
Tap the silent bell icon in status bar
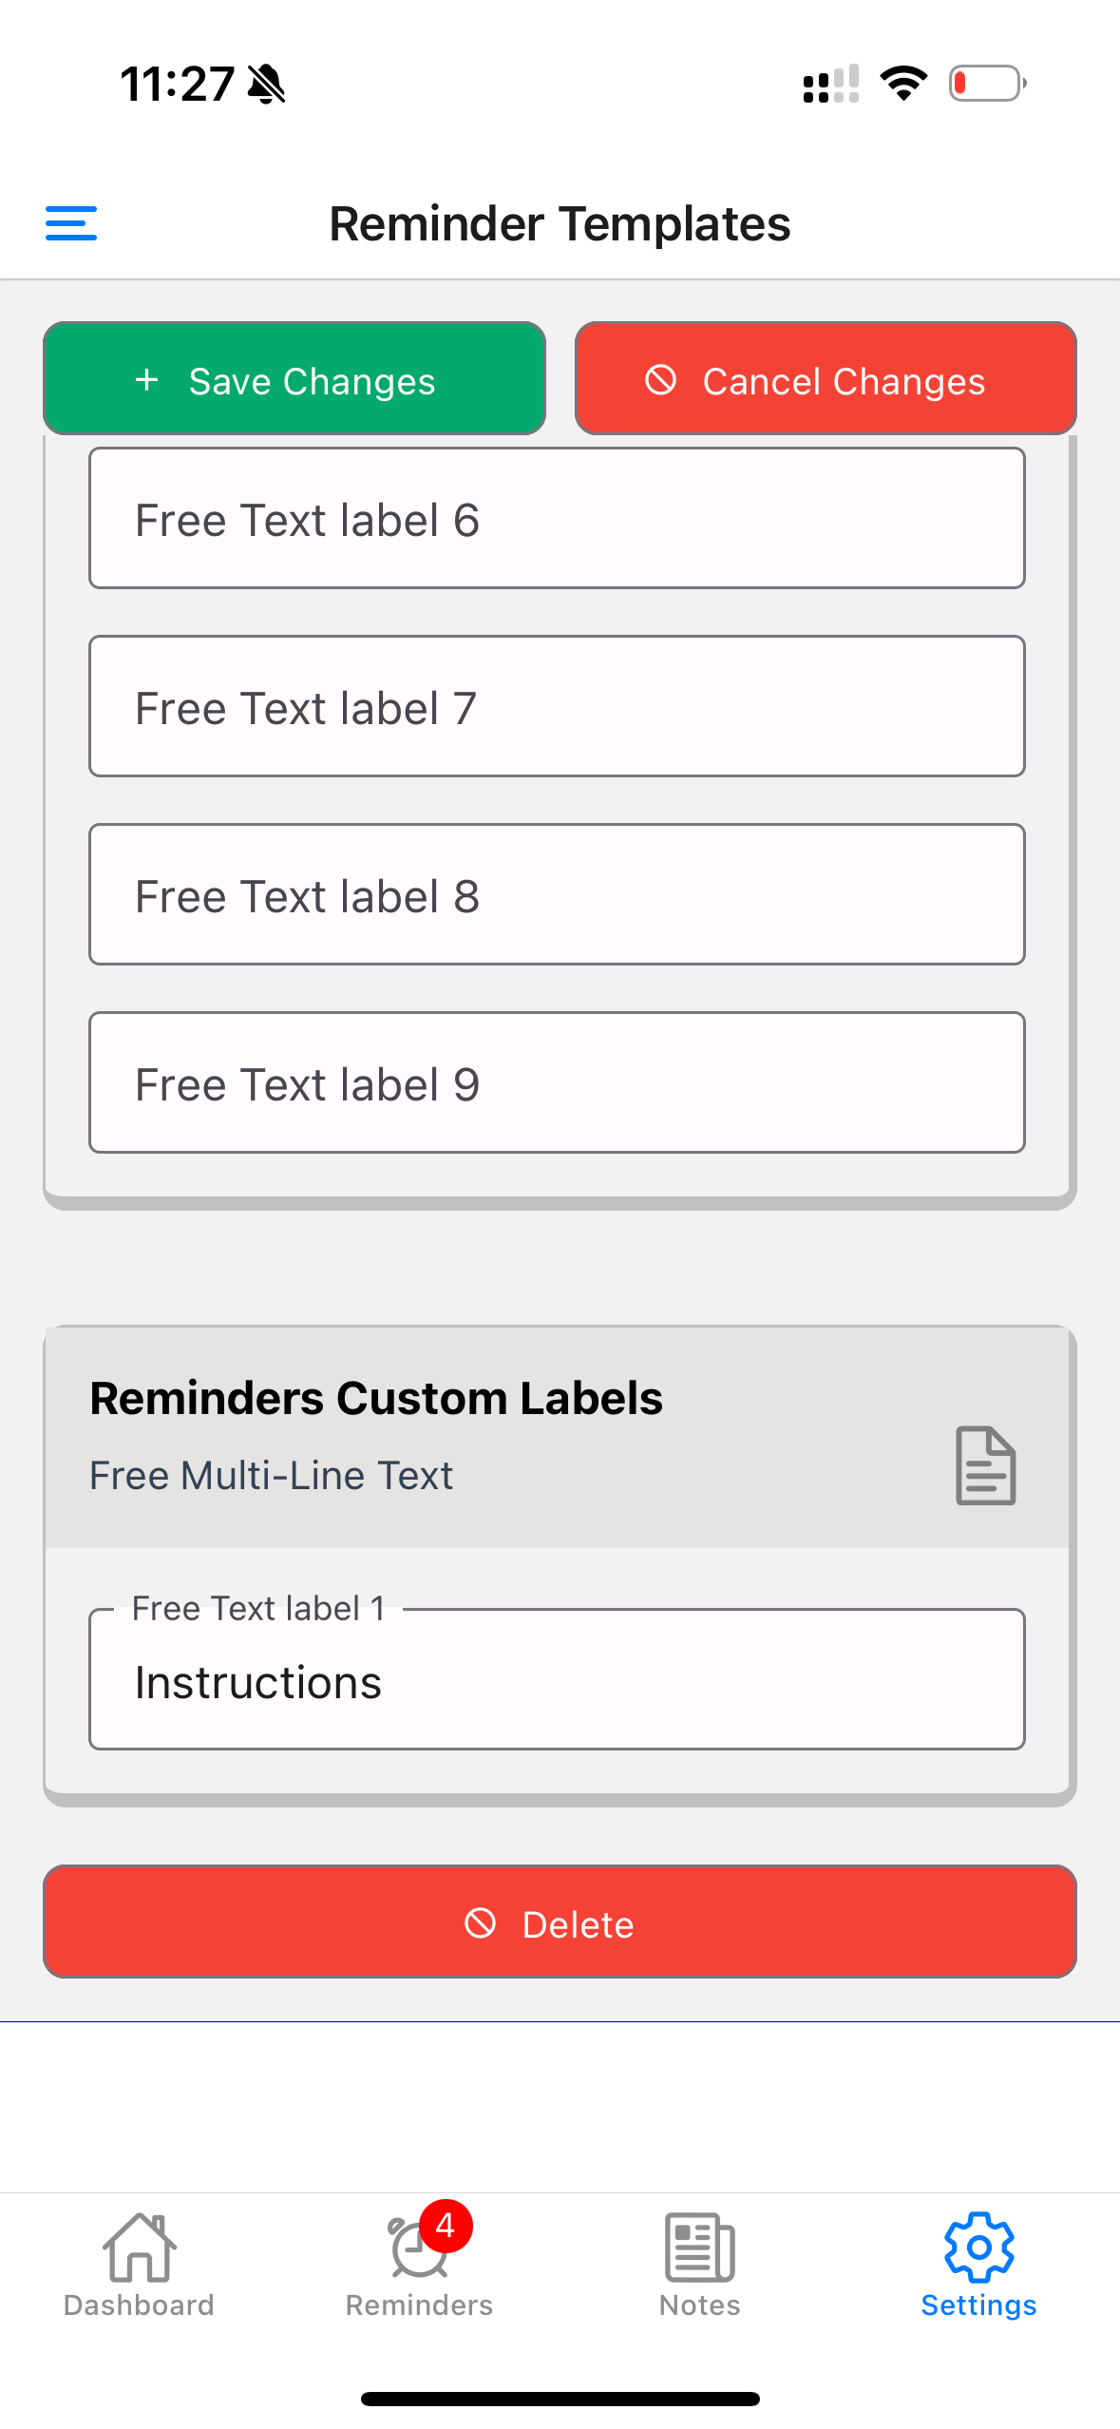(x=267, y=85)
